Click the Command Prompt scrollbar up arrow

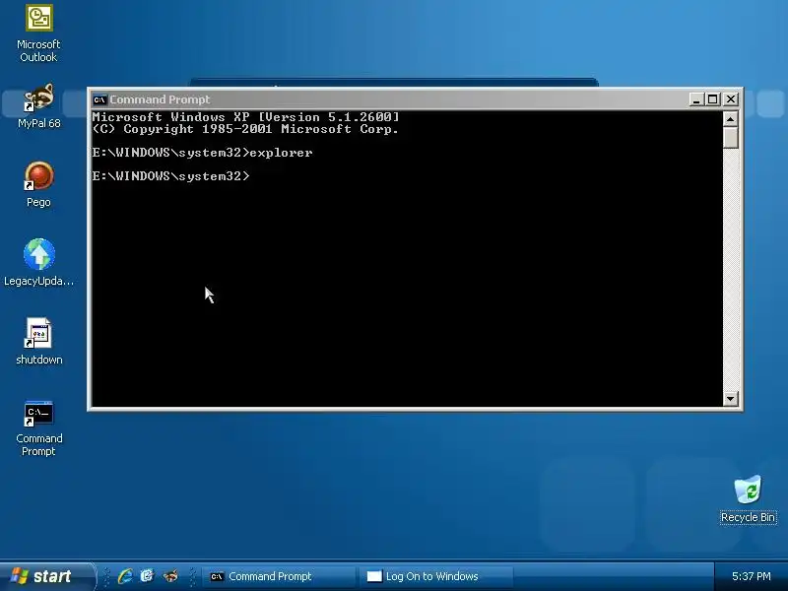pyautogui.click(x=730, y=119)
